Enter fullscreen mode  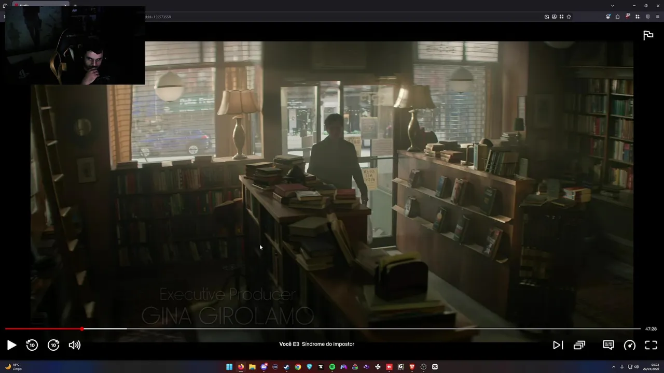651,345
